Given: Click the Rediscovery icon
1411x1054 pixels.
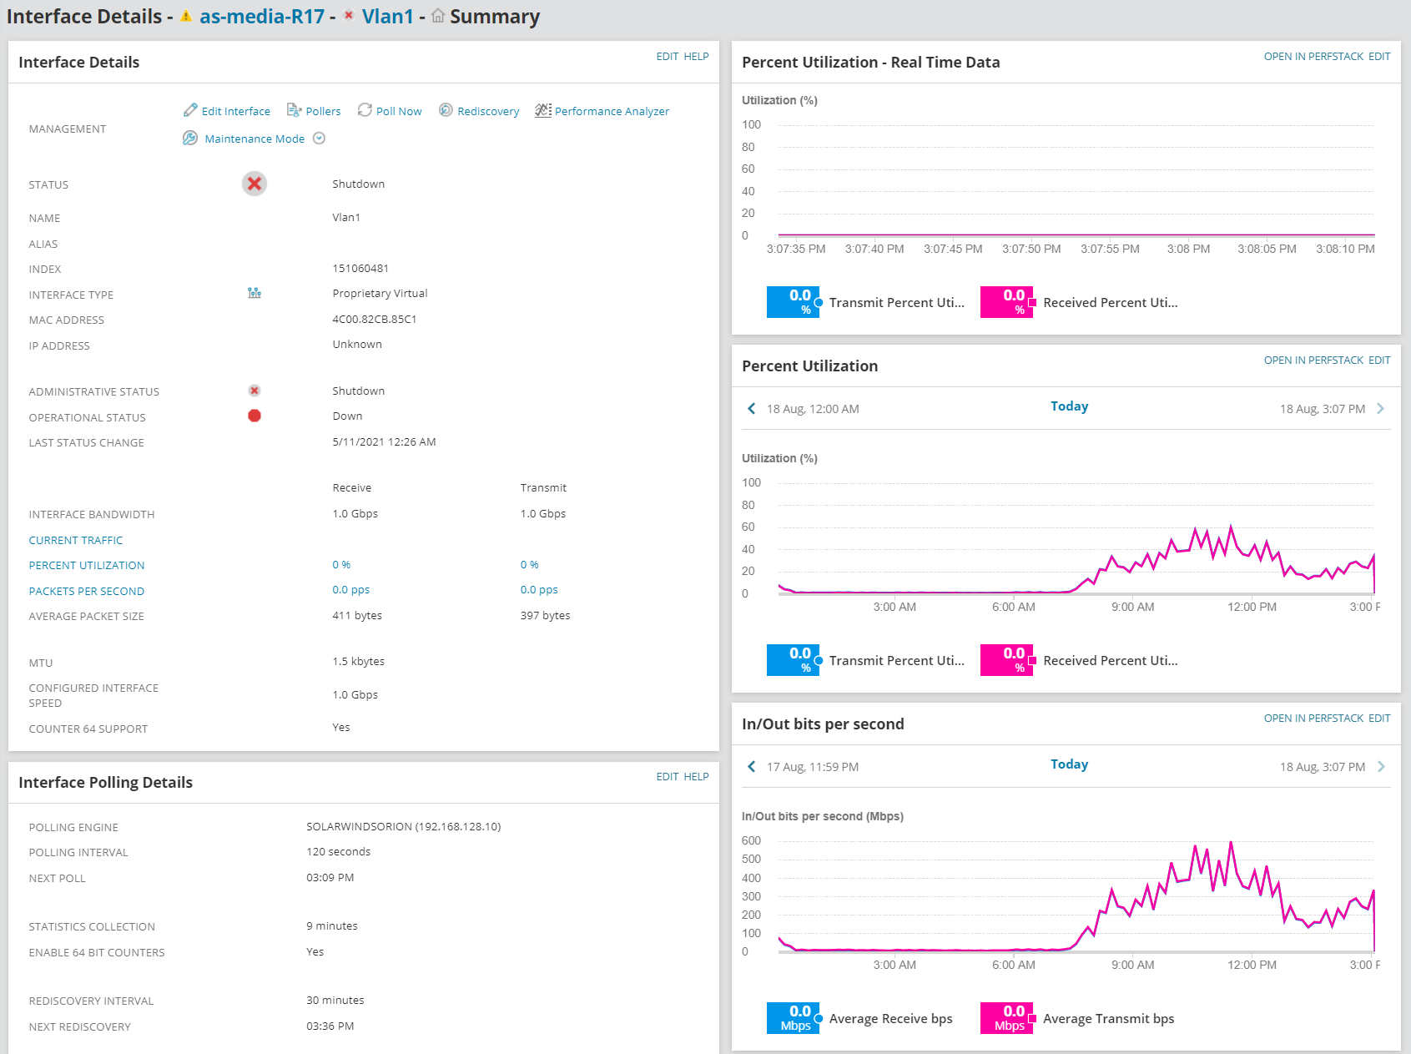Looking at the screenshot, I should coord(446,110).
